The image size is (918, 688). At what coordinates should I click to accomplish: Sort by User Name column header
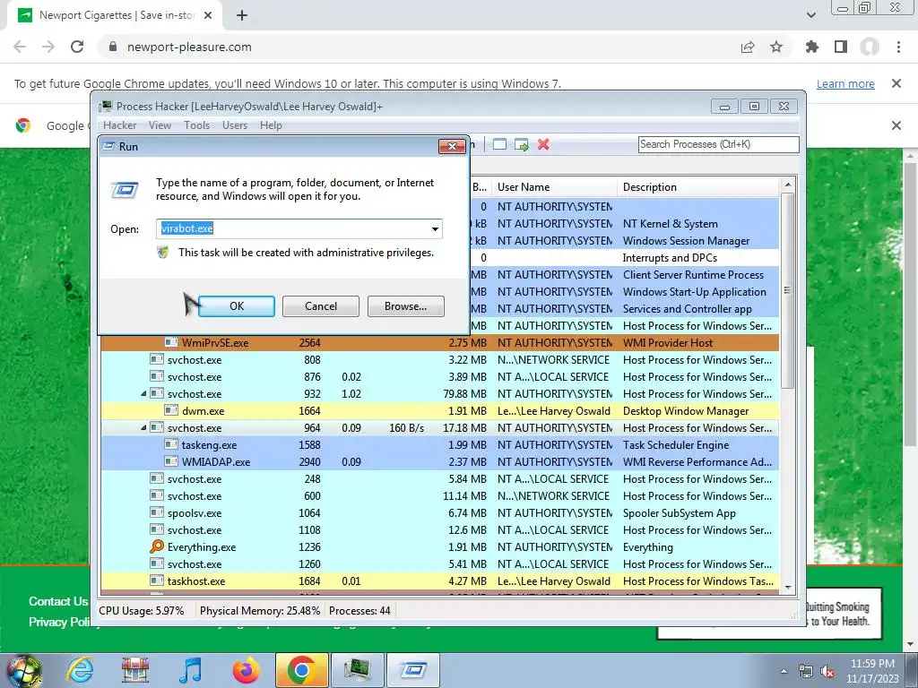tap(553, 187)
